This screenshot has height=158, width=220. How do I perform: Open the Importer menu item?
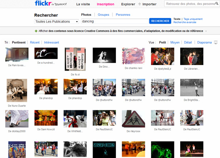[x=149, y=4]
